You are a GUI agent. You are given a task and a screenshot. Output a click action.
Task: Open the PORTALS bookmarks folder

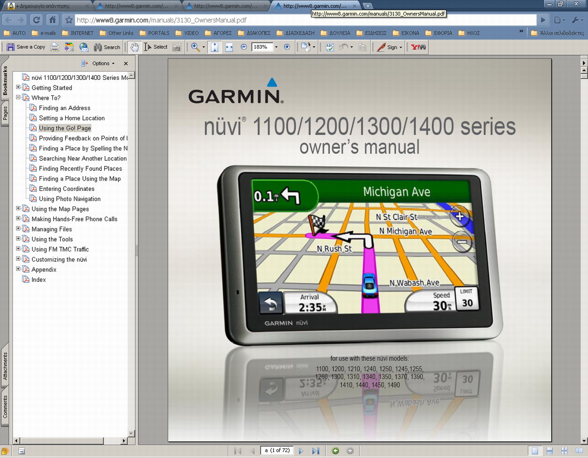154,33
